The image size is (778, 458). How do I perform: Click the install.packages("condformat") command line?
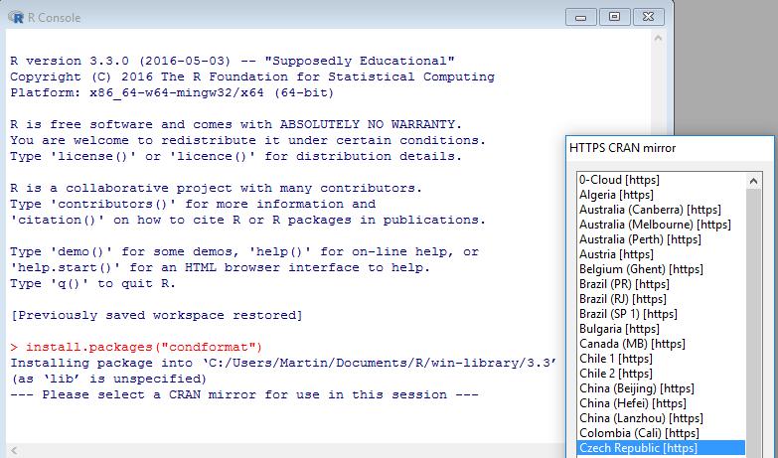136,347
